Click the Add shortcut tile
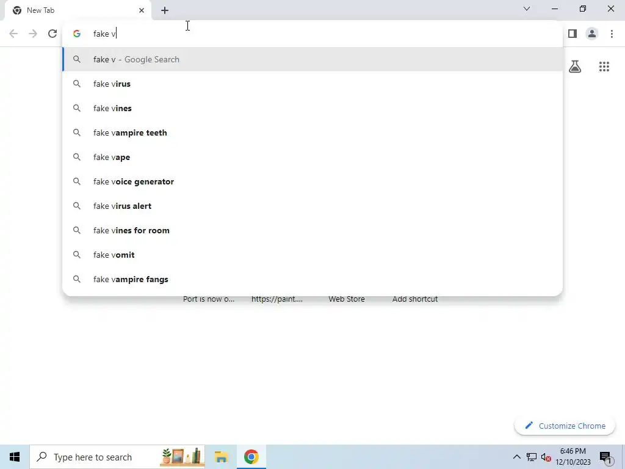 click(x=415, y=299)
